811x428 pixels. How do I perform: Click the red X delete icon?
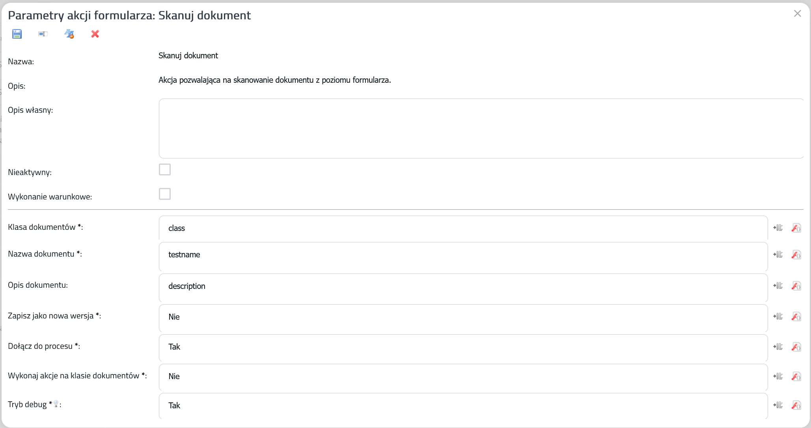[95, 34]
